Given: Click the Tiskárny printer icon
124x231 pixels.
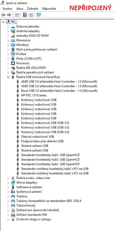Looking at the screenshot, I should (x=13, y=196).
